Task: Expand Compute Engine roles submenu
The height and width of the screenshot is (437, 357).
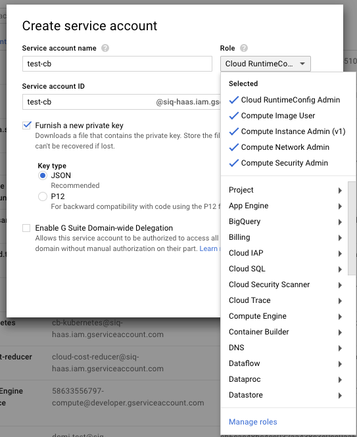Action: pyautogui.click(x=285, y=316)
